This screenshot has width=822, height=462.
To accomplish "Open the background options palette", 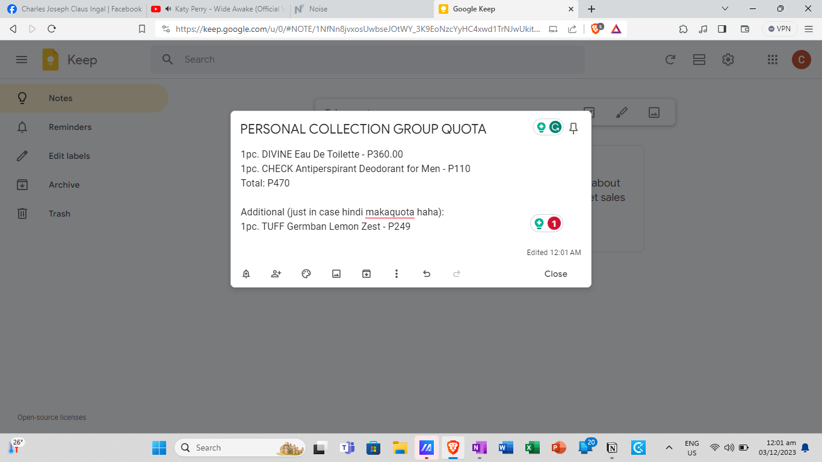I will click(306, 274).
